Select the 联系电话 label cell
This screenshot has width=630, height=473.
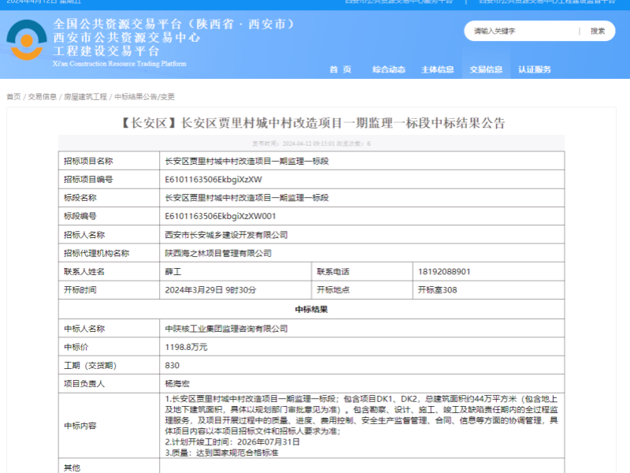coord(362,271)
